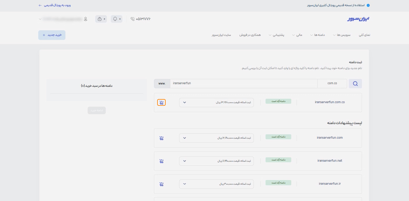Expand the account name chevron
This screenshot has width=409, height=201.
pyautogui.click(x=40, y=19)
